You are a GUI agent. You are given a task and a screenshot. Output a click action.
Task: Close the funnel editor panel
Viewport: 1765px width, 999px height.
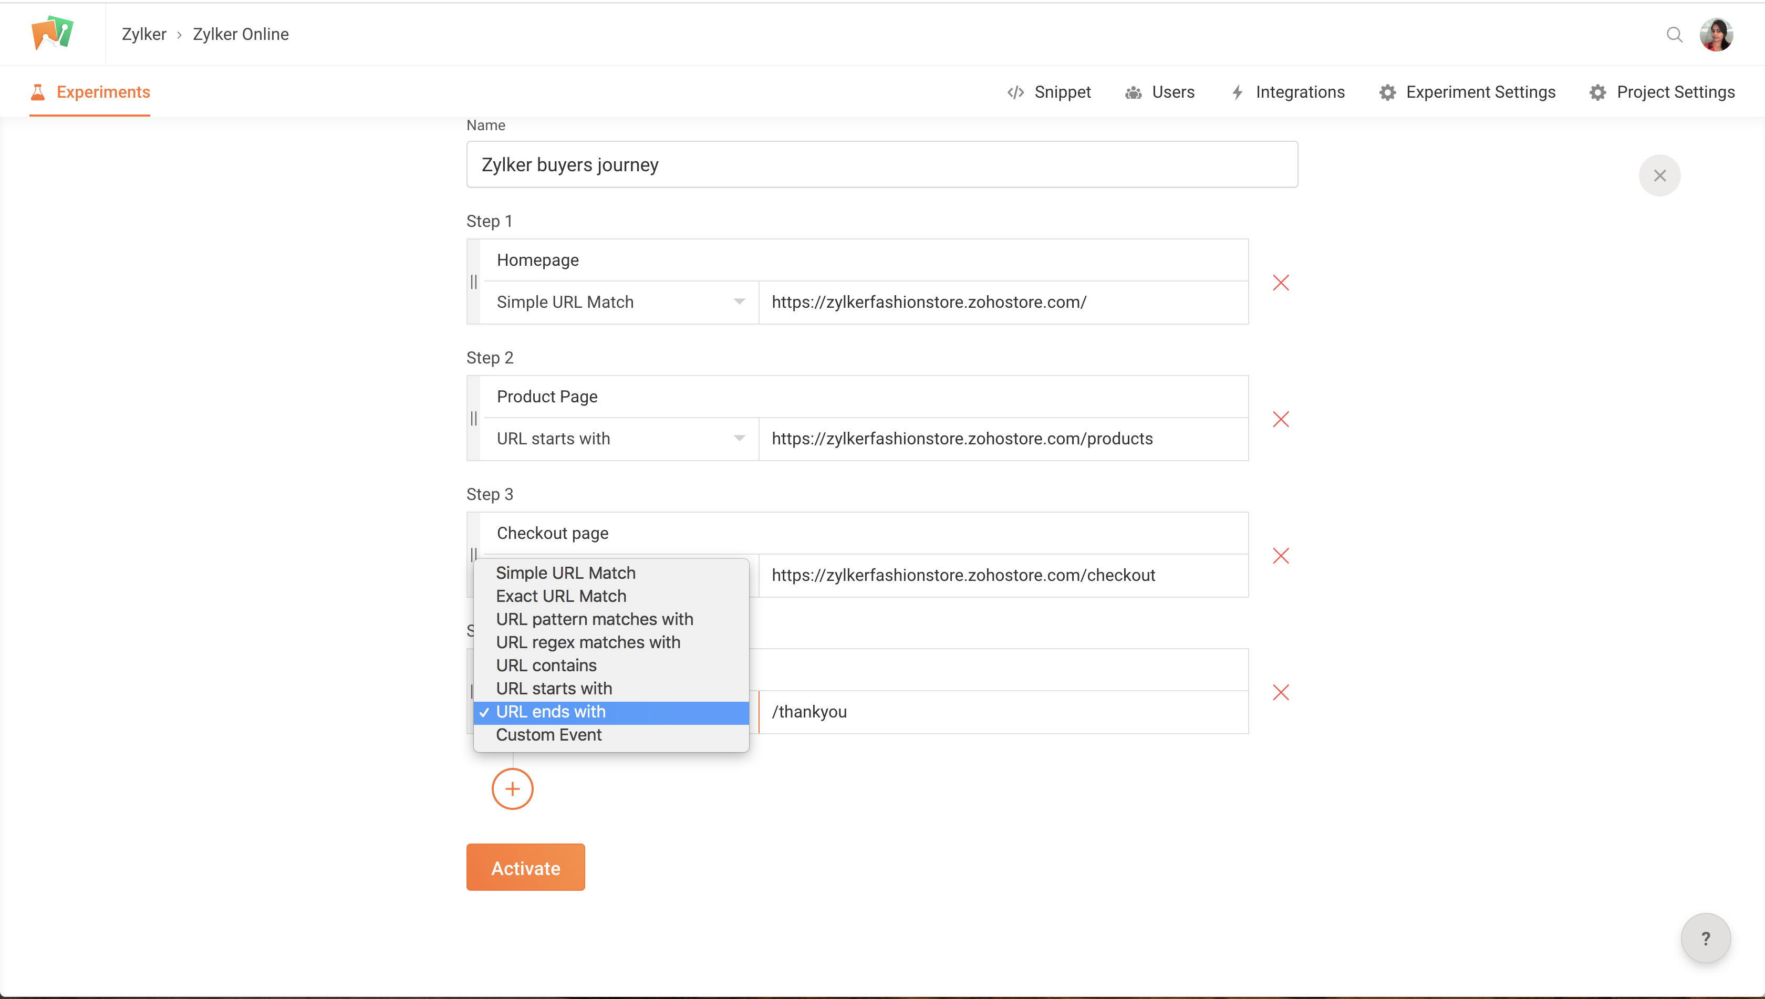click(x=1659, y=175)
